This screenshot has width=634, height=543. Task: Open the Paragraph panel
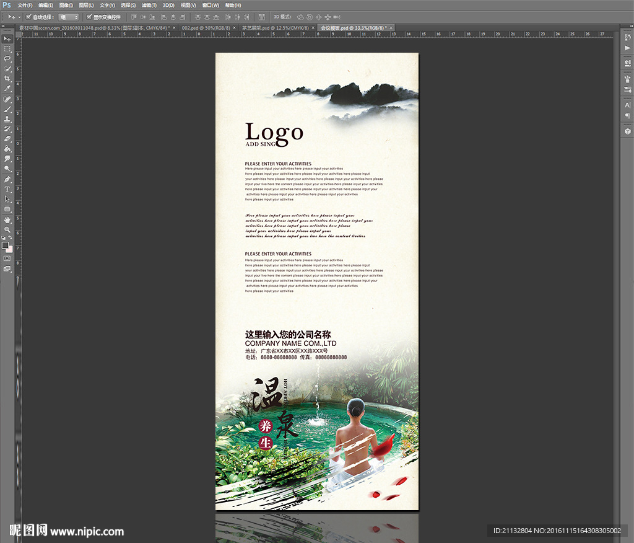point(628,116)
